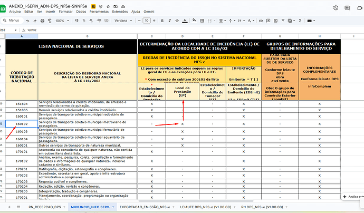The width and height of the screenshot is (364, 213).
Task: Open the 100% zoom dropdown
Action: [62, 21]
